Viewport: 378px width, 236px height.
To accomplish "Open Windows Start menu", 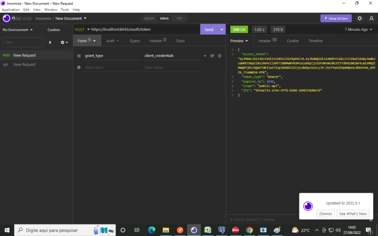I will point(7,230).
